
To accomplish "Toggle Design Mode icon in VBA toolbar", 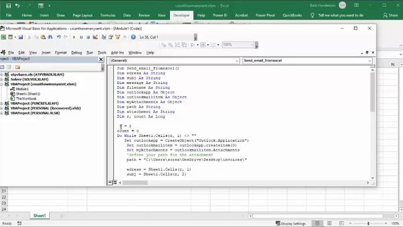I will [x=95, y=37].
